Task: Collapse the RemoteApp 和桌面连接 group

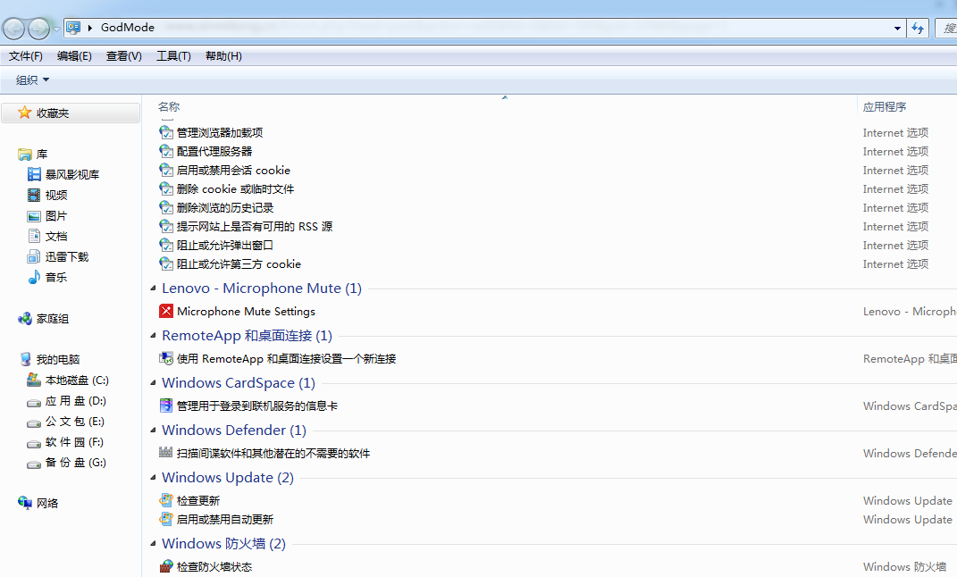Action: click(x=153, y=336)
